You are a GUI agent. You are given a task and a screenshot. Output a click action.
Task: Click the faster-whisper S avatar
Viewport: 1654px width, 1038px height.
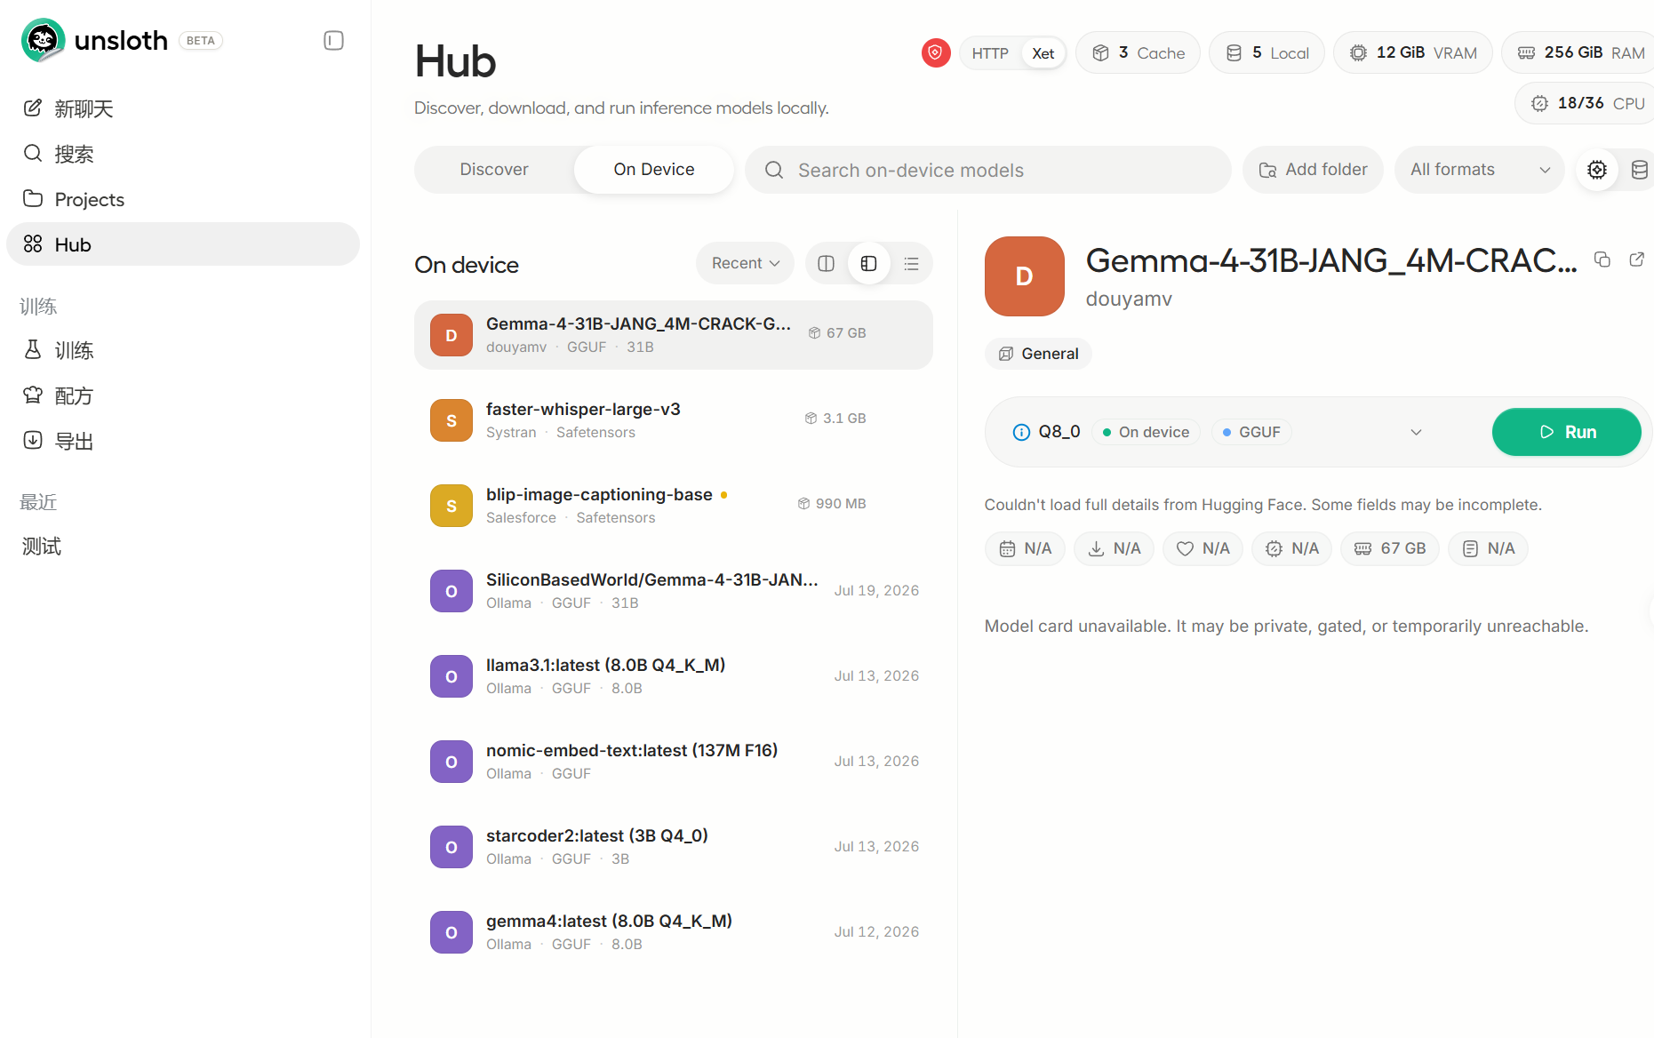pyautogui.click(x=451, y=420)
